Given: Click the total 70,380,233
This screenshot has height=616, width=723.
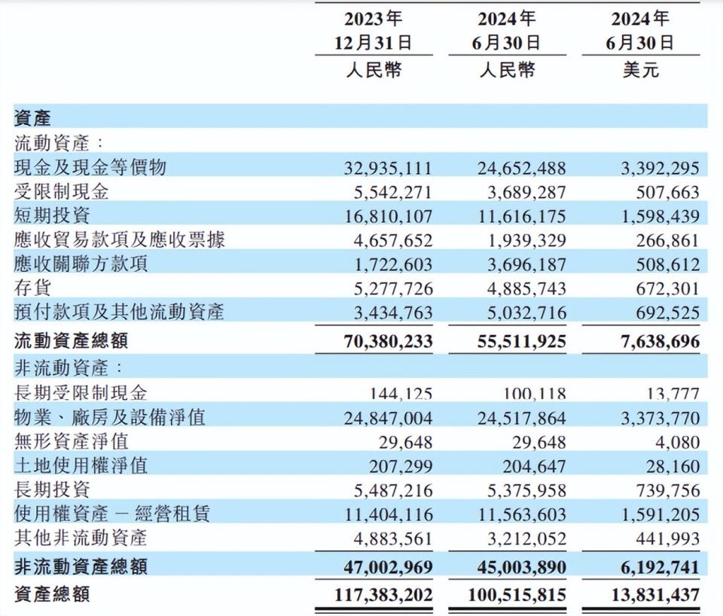Looking at the screenshot, I should (x=389, y=342).
